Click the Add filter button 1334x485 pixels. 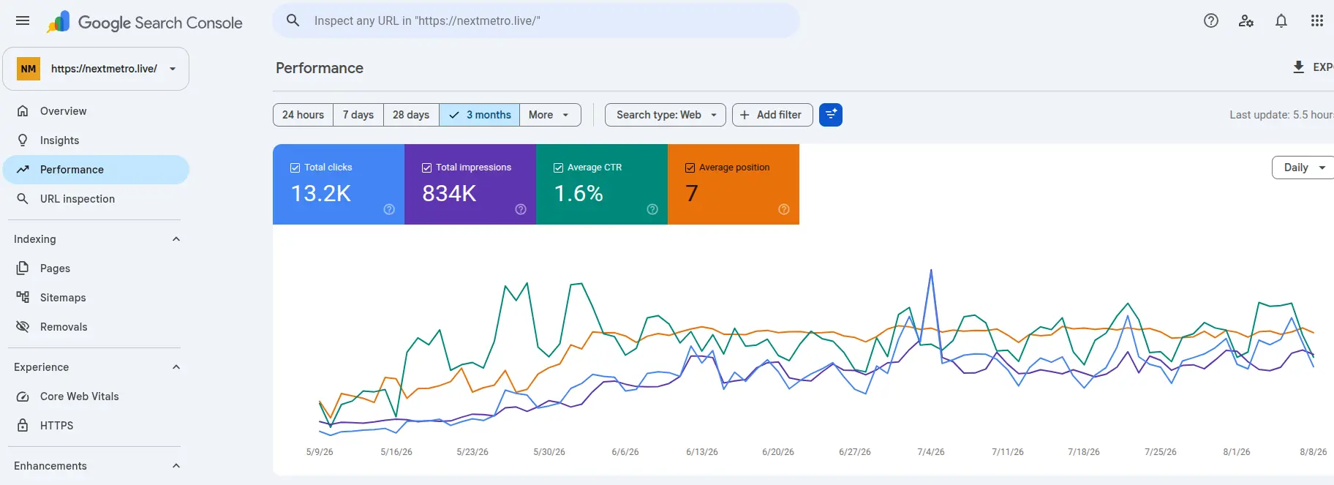pyautogui.click(x=772, y=115)
